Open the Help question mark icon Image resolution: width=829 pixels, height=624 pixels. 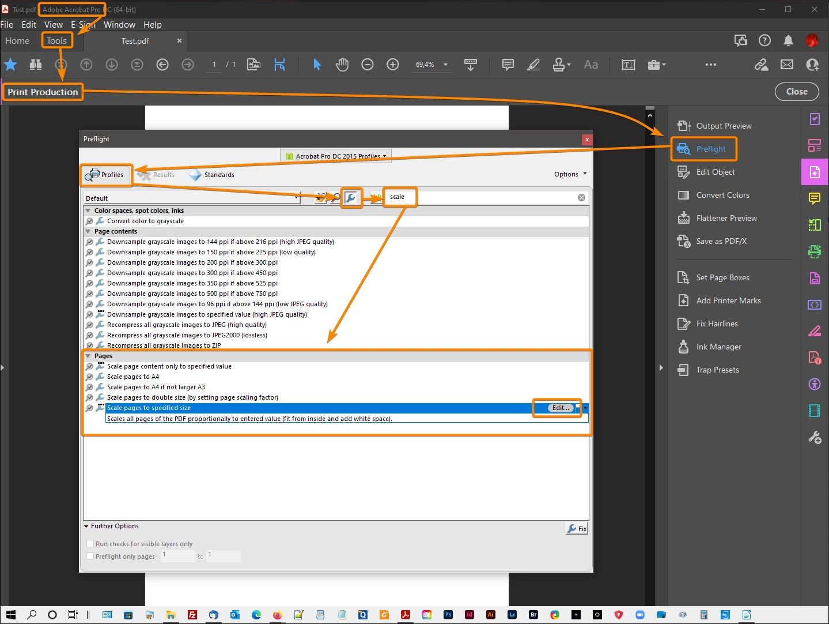764,40
